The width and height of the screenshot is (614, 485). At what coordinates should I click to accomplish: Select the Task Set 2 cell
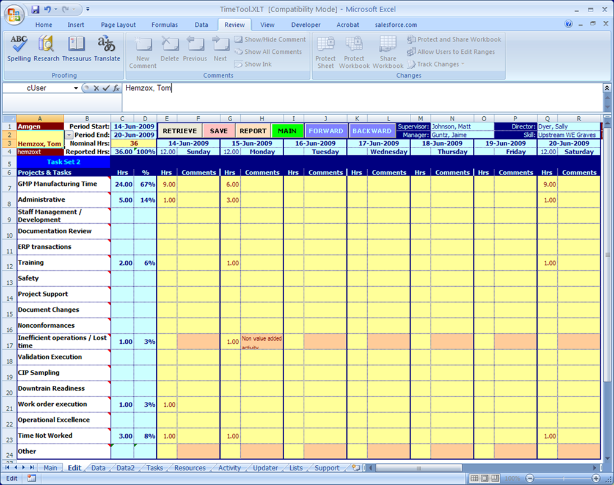64,162
